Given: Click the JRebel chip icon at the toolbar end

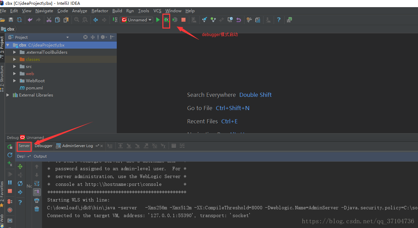Looking at the screenshot, I should pos(289,20).
